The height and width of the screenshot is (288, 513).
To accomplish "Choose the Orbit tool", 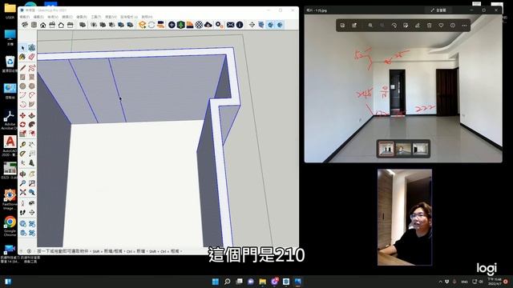I will click(x=22, y=174).
